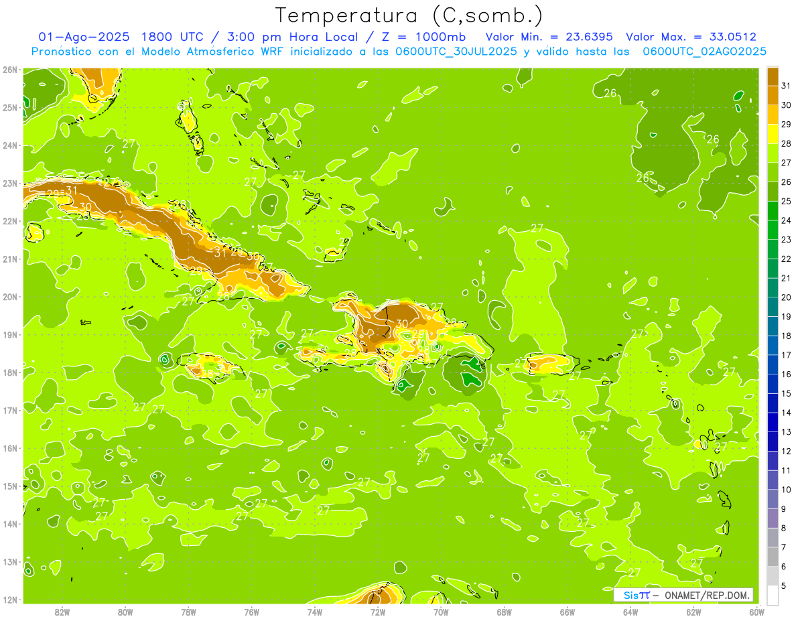This screenshot has width=804, height=621.
Task: Click the orange swatch between legend values 30 and 31
Action: (773, 96)
